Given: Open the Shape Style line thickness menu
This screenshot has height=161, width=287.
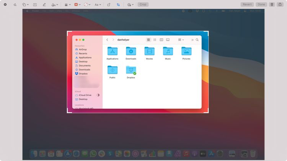Looking at the screenshot, I should point(67,5).
